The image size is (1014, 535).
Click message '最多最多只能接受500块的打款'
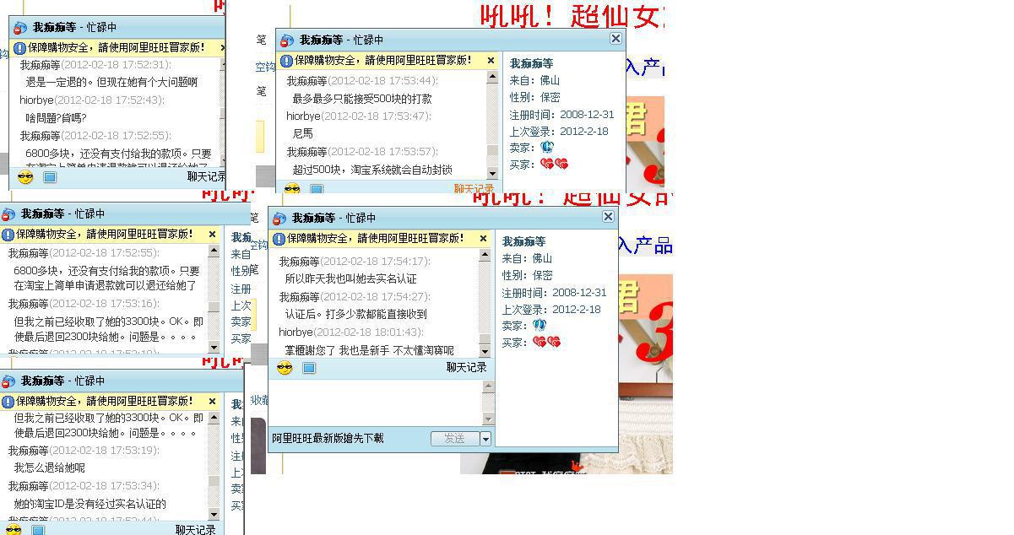[x=362, y=99]
